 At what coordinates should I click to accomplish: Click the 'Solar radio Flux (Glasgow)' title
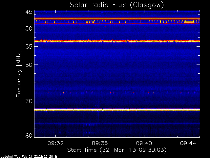tap(117, 5)
